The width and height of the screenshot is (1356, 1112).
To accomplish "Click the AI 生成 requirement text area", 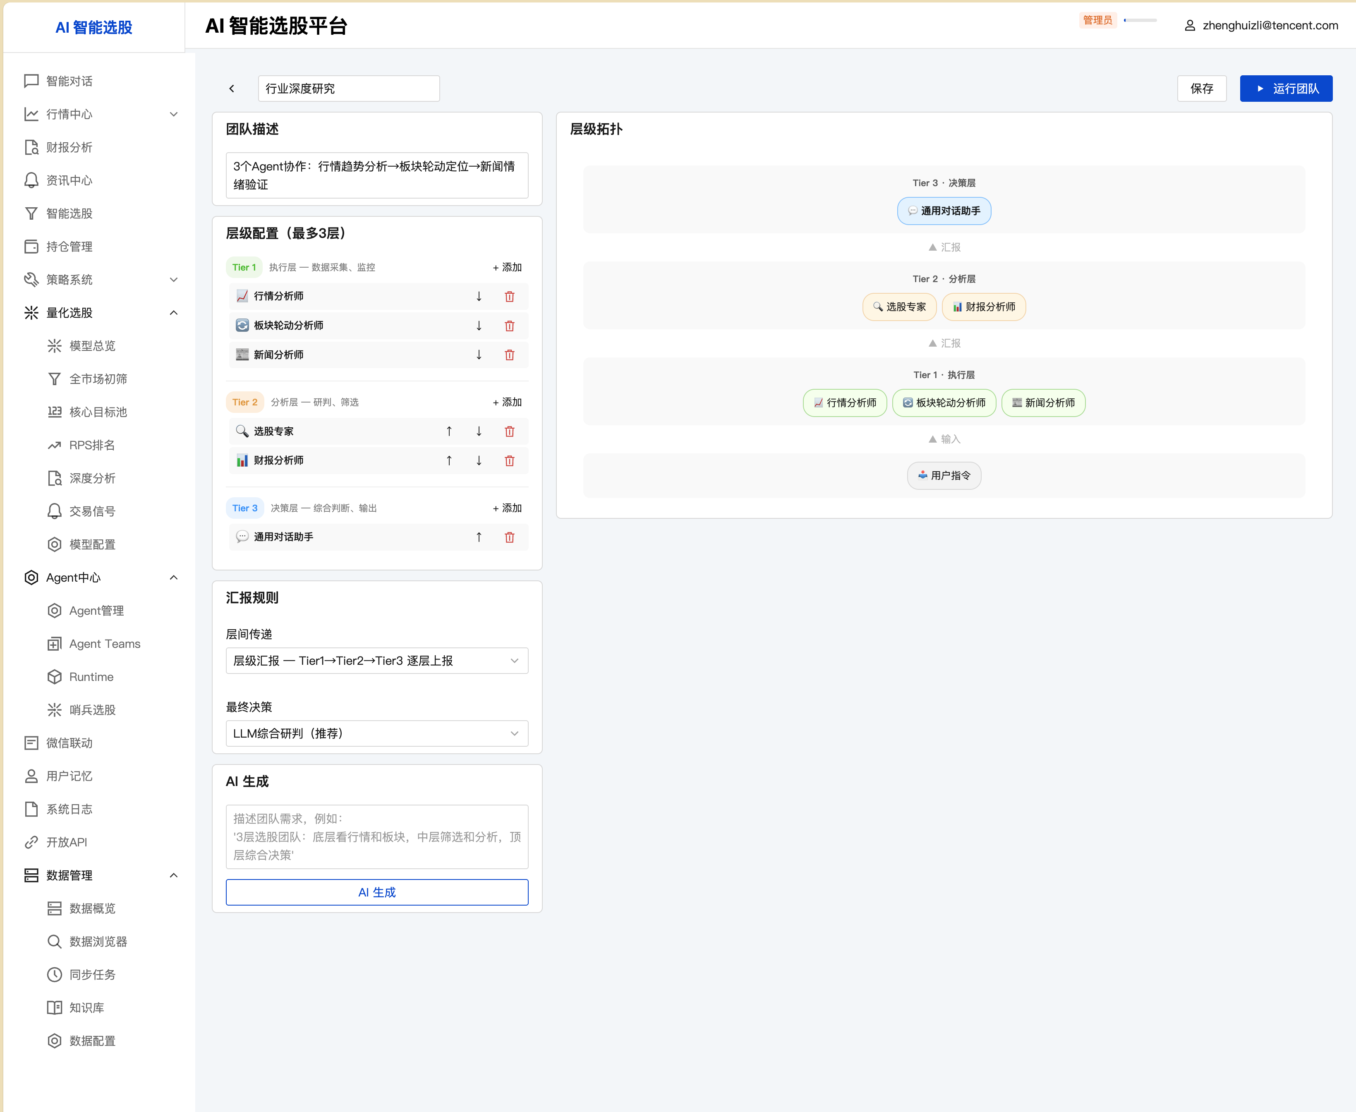I will [x=376, y=836].
